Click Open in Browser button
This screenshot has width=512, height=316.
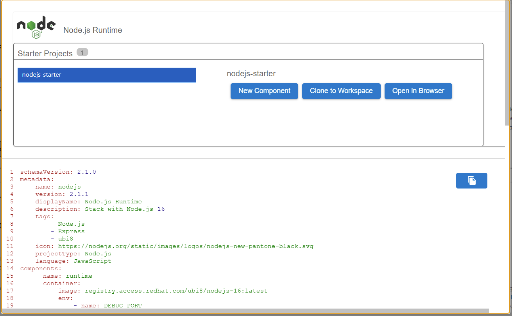click(418, 91)
